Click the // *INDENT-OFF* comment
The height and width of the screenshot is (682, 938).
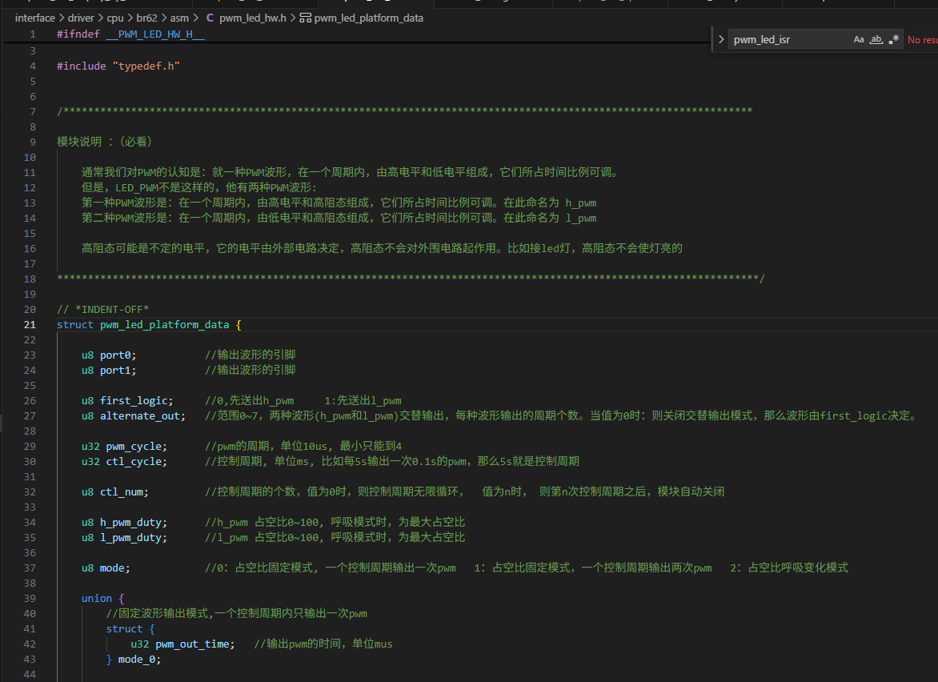(103, 309)
